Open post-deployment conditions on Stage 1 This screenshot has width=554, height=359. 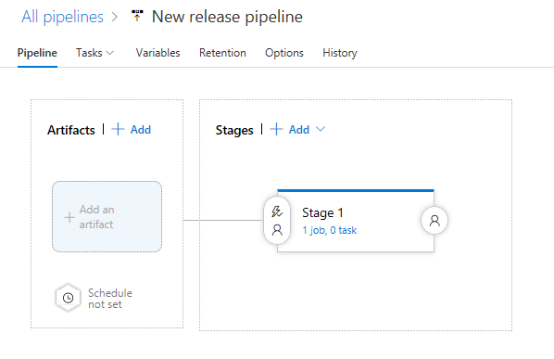(434, 221)
